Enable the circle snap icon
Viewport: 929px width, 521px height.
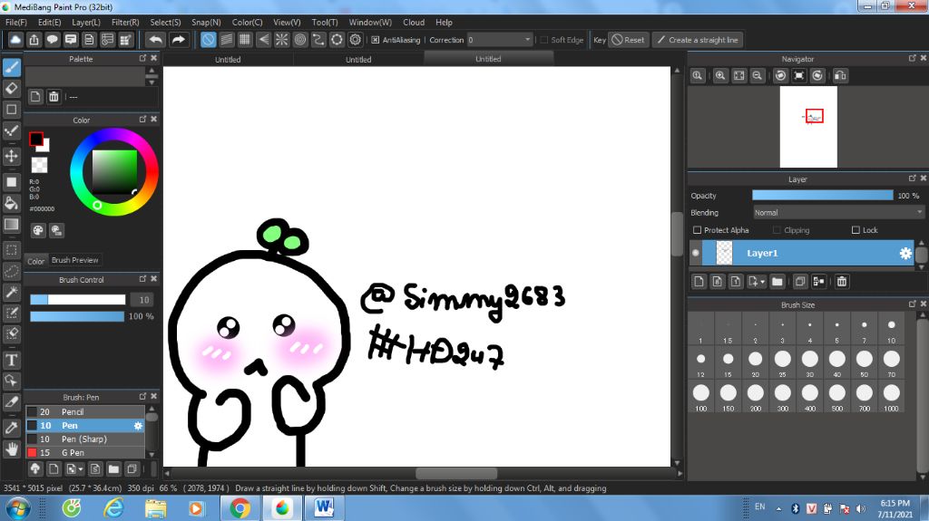coord(300,40)
